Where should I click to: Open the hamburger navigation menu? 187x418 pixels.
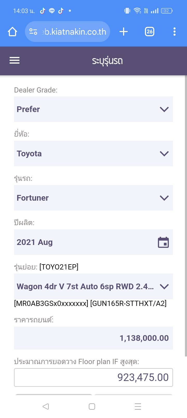(x=15, y=60)
